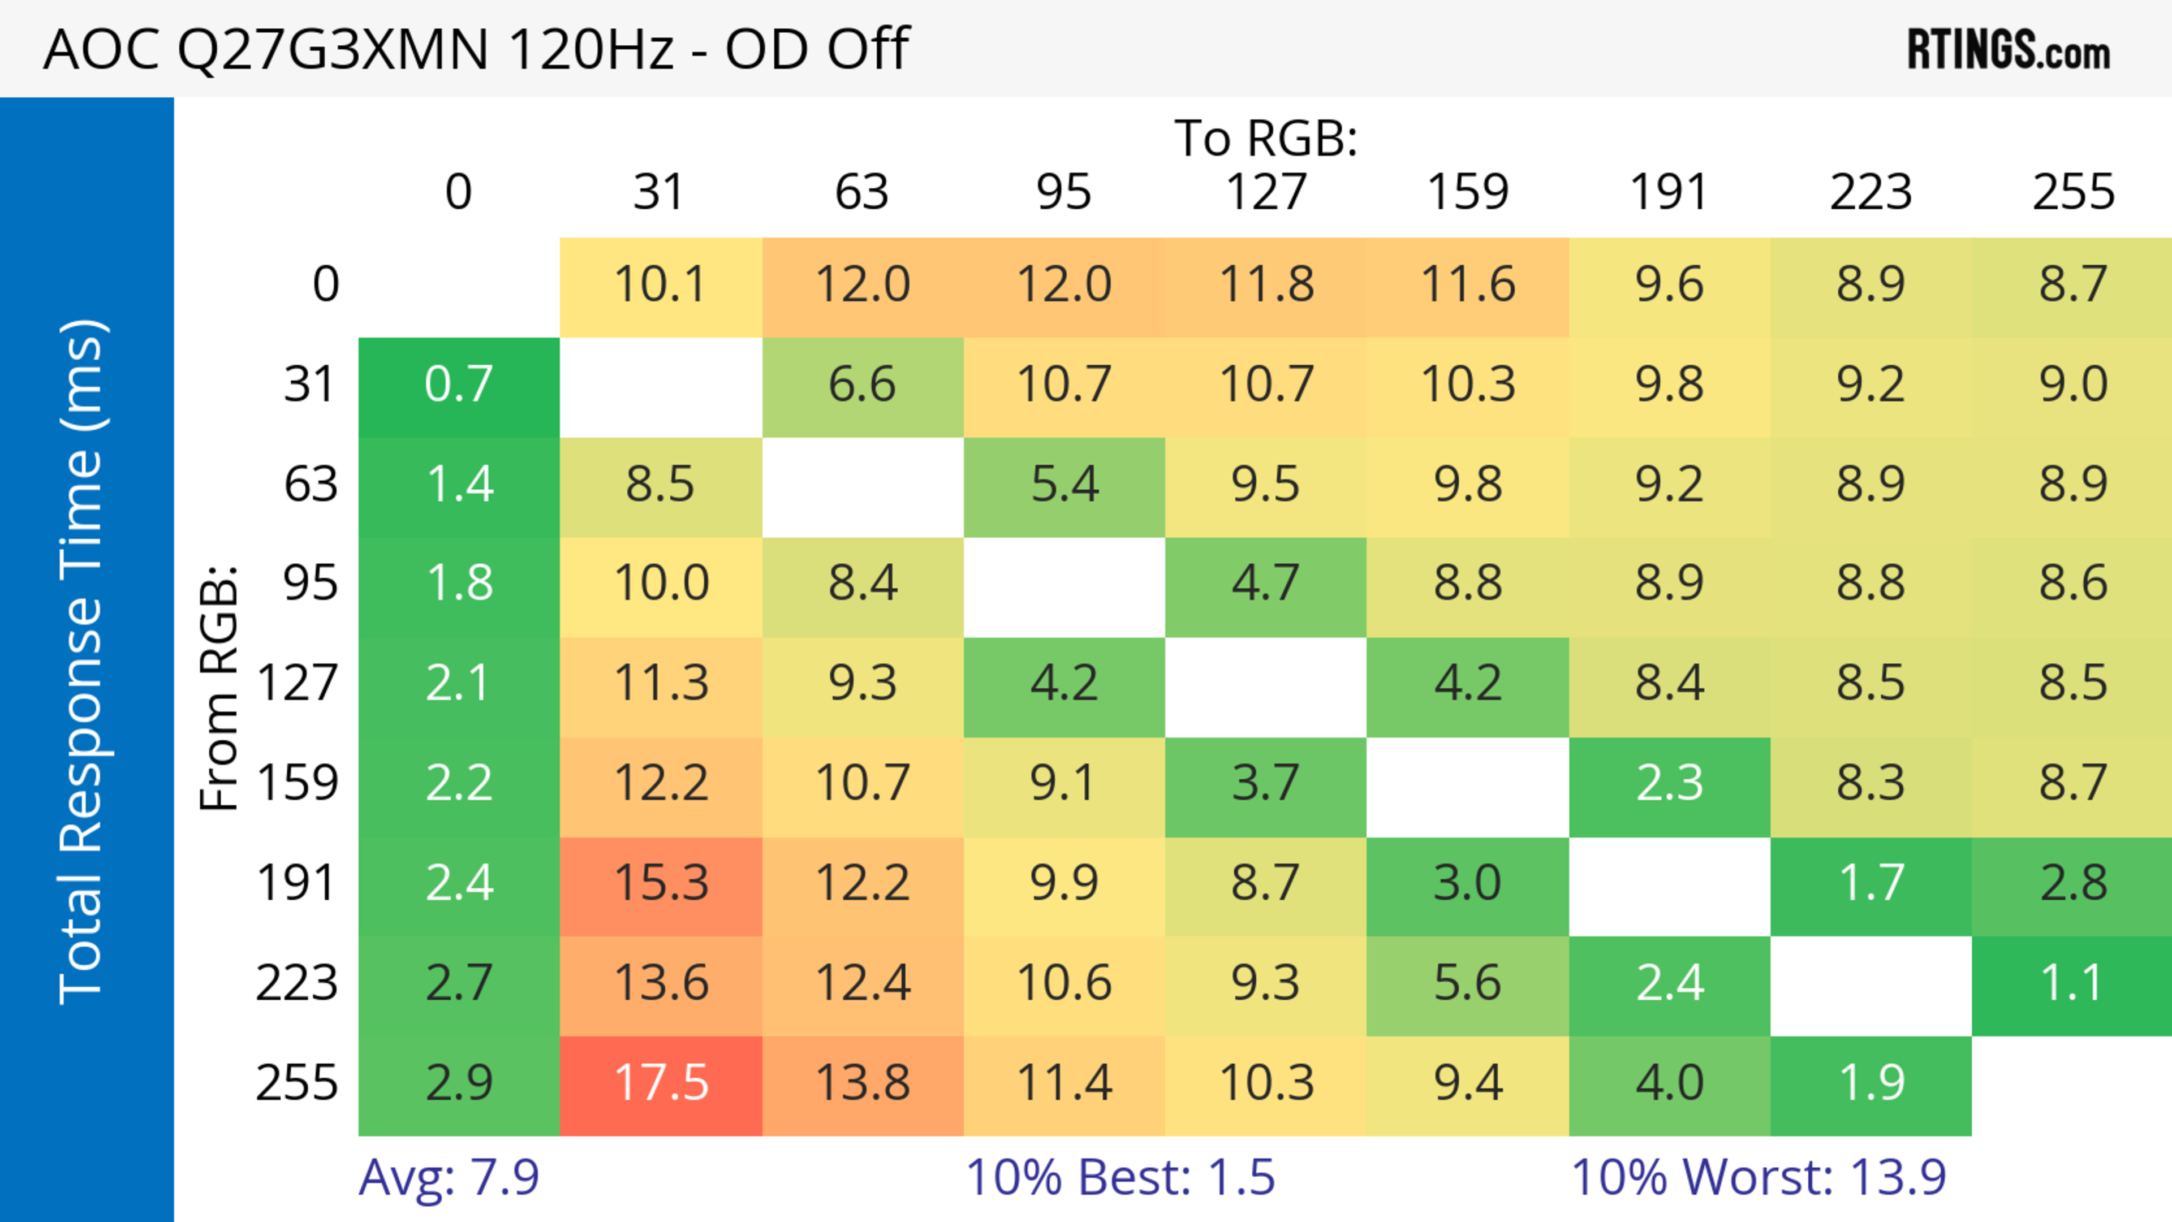Select the red 17.5 cell

click(x=661, y=1086)
